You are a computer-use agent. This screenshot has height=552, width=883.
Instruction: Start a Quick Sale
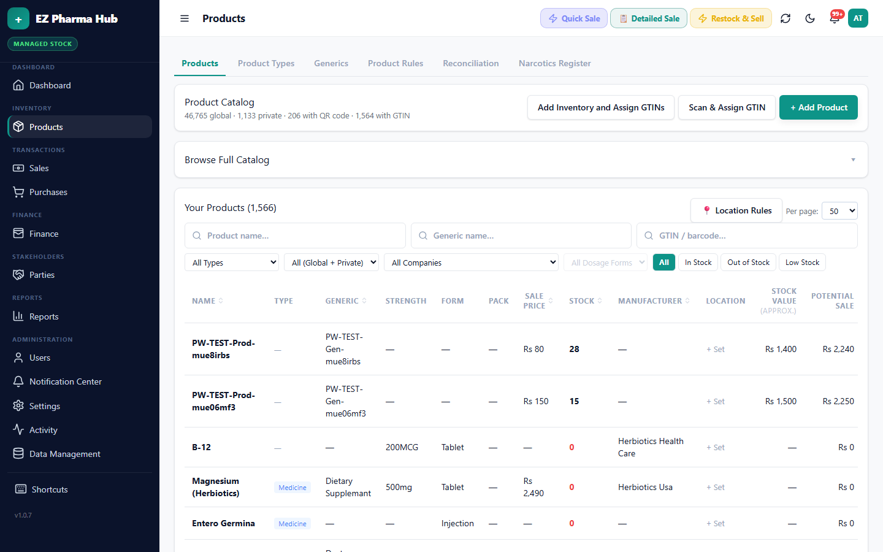[x=574, y=18]
